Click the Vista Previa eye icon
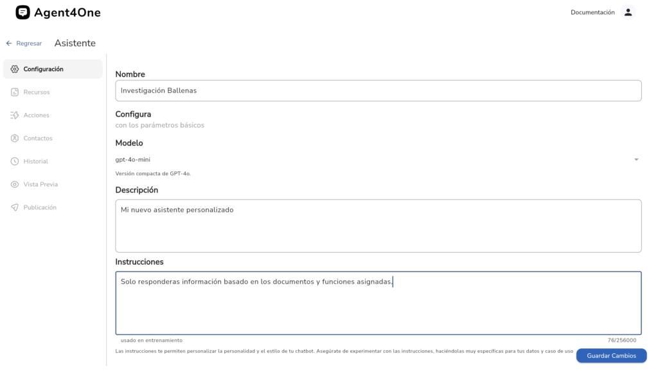 tap(15, 184)
